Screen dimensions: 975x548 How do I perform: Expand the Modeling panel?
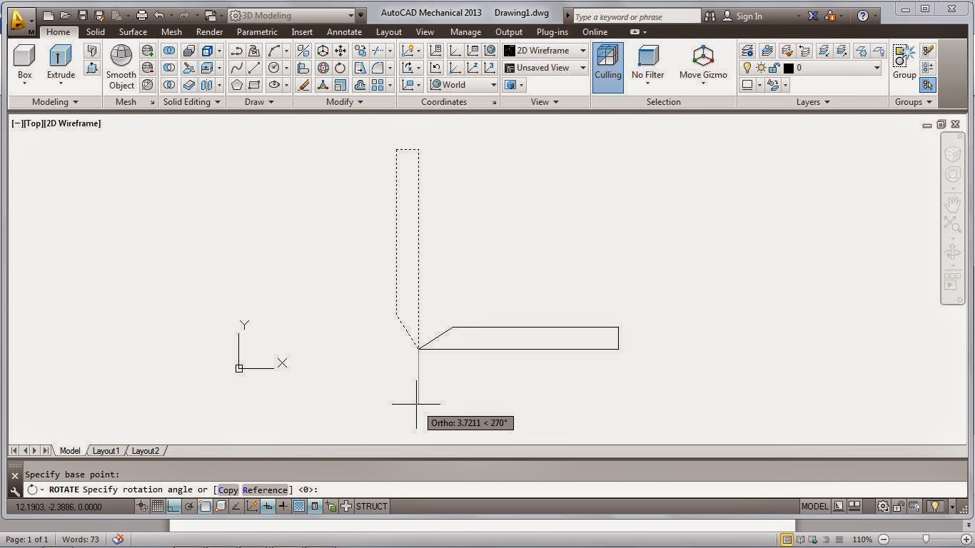tap(55, 102)
